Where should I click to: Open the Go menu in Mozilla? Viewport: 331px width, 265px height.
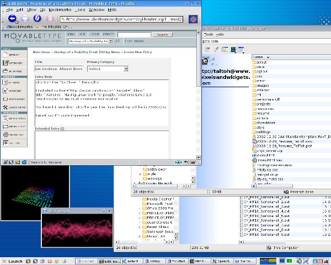[x=42, y=10]
